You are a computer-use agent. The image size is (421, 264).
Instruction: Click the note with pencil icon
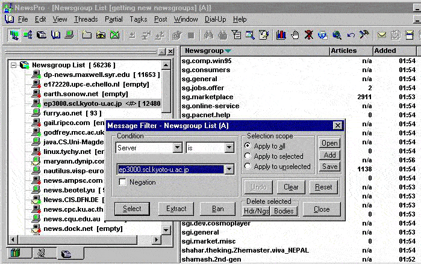coord(264,35)
